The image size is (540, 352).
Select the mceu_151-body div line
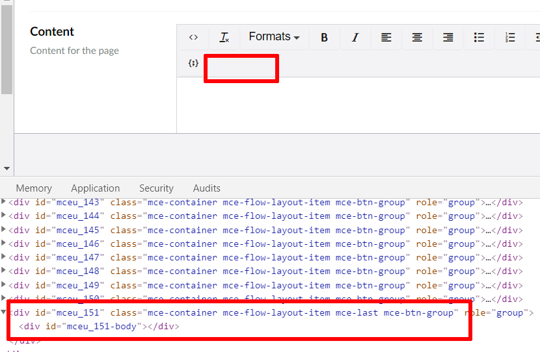(x=99, y=326)
